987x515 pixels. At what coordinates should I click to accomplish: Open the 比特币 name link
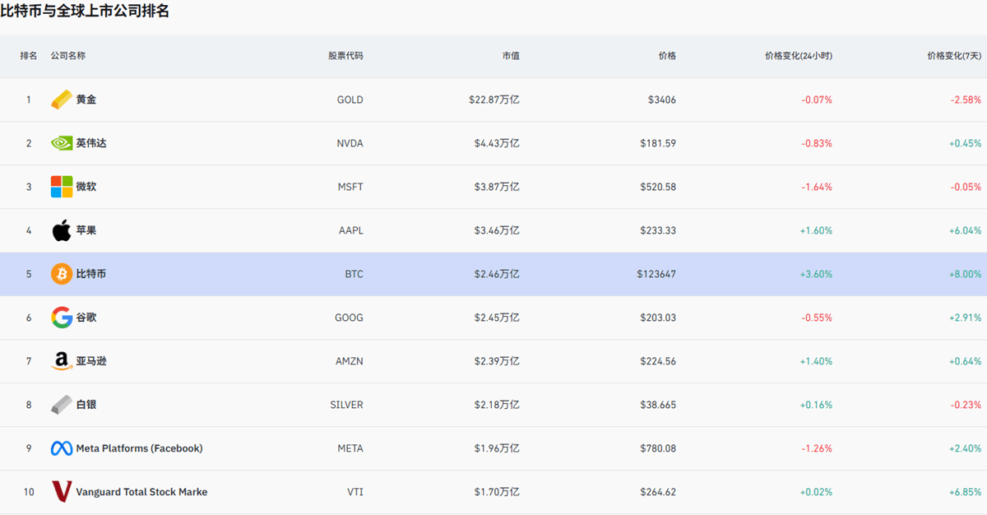pyautogui.click(x=91, y=274)
